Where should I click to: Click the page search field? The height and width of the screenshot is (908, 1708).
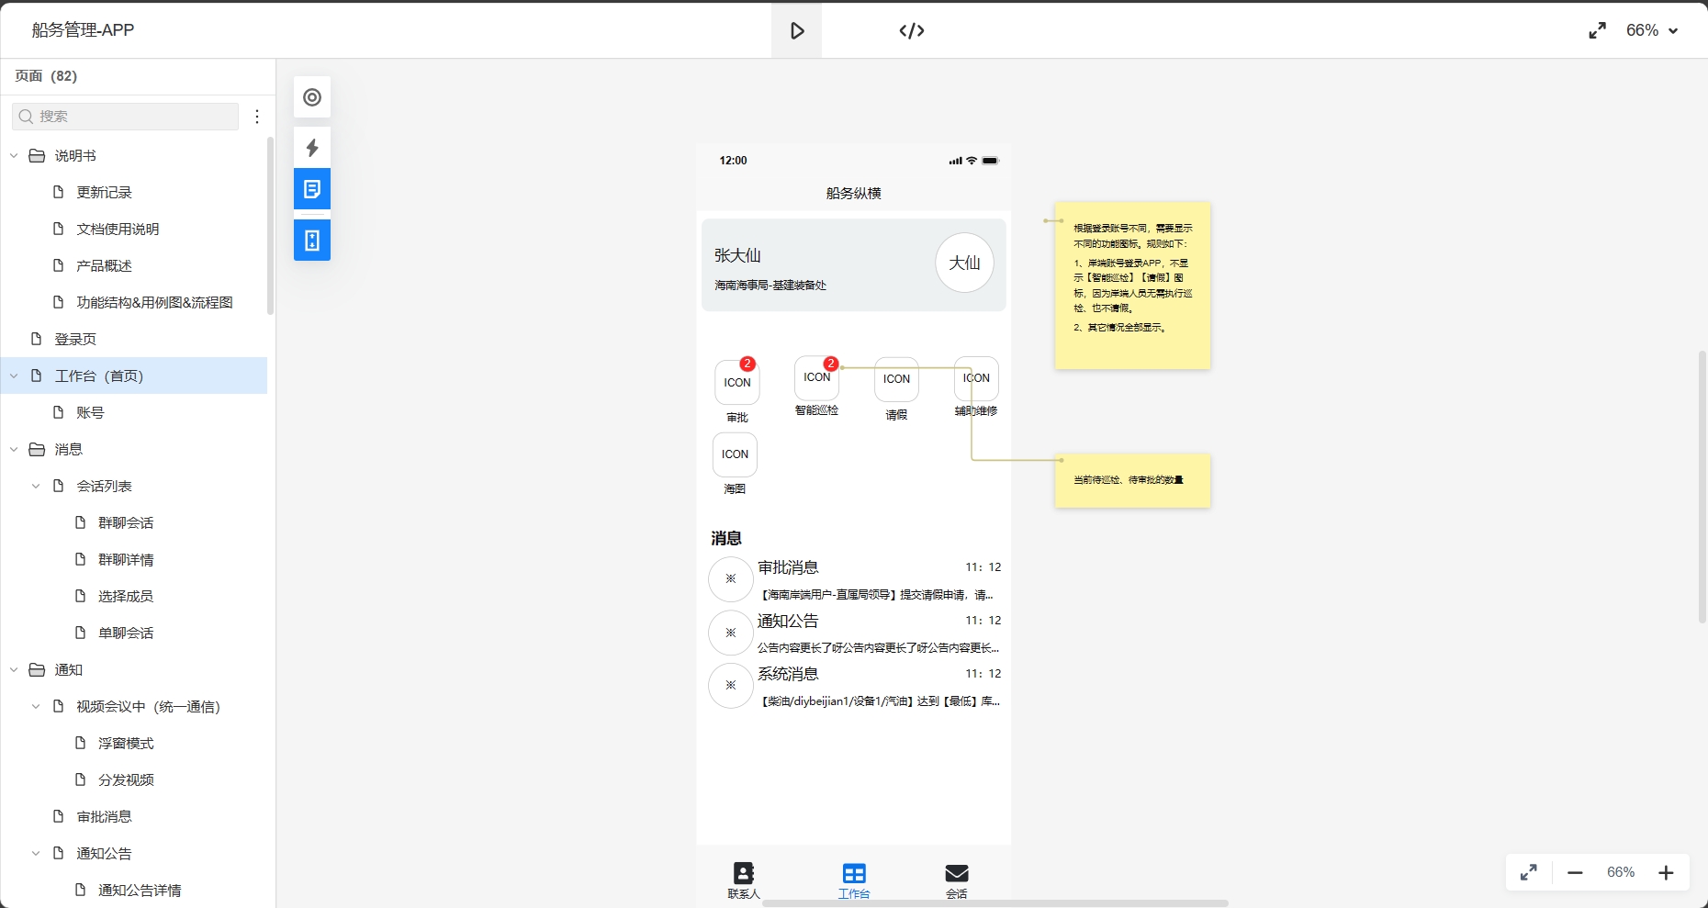click(126, 117)
